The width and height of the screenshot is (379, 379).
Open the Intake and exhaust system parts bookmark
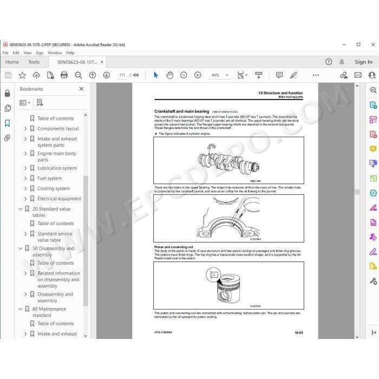pos(57,142)
